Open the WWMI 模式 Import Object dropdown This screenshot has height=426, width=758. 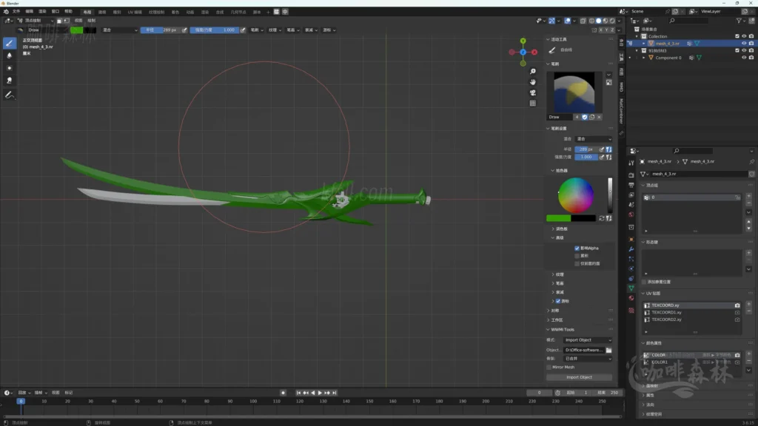click(x=588, y=340)
